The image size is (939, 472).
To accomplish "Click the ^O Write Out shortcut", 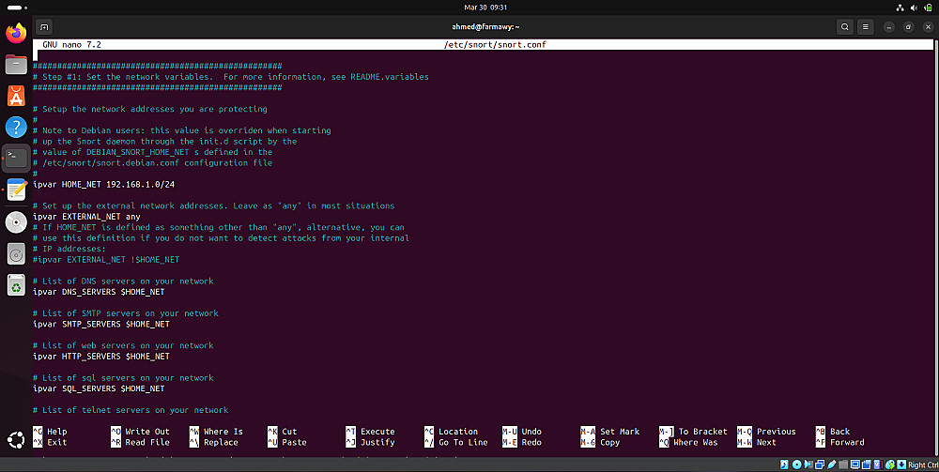I will (140, 432).
